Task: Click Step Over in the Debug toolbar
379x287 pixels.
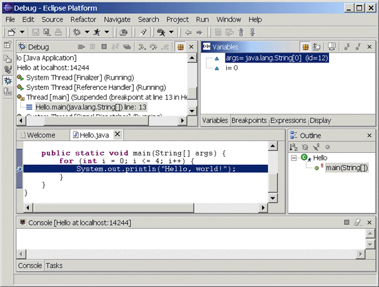Action: pos(152,47)
